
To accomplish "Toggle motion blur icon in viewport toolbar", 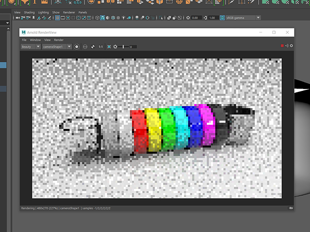I will click(142, 18).
